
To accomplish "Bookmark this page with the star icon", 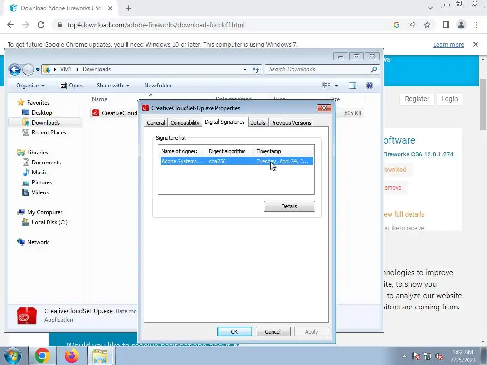I will (x=427, y=25).
